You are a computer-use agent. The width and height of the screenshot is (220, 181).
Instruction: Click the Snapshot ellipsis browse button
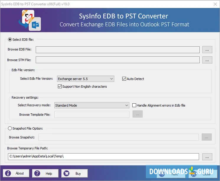point(207,137)
